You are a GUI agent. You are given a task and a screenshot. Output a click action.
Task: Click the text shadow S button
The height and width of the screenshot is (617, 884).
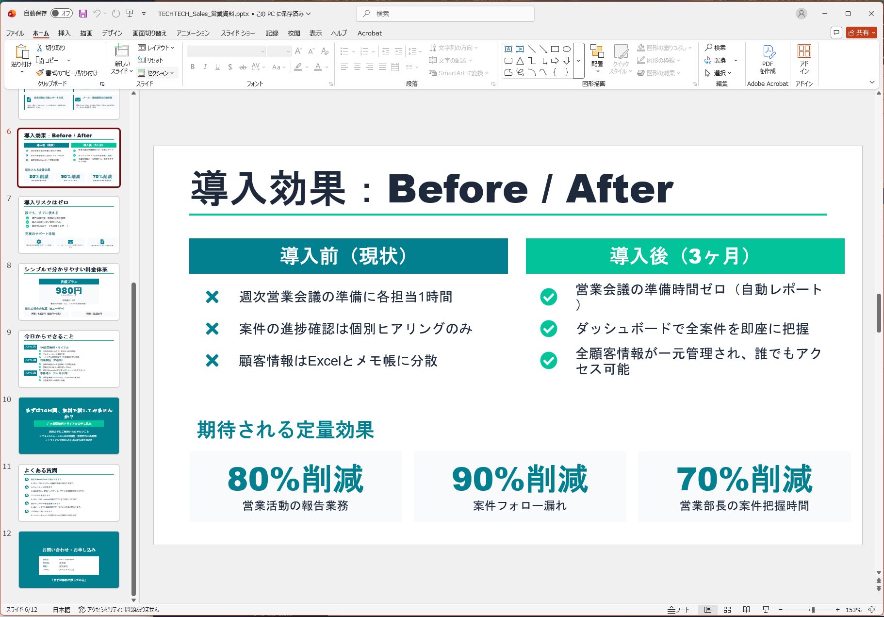click(230, 67)
